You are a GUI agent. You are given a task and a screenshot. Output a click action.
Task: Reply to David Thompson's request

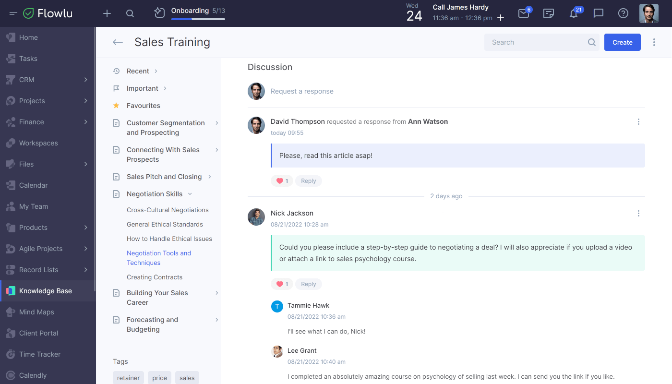click(x=309, y=181)
